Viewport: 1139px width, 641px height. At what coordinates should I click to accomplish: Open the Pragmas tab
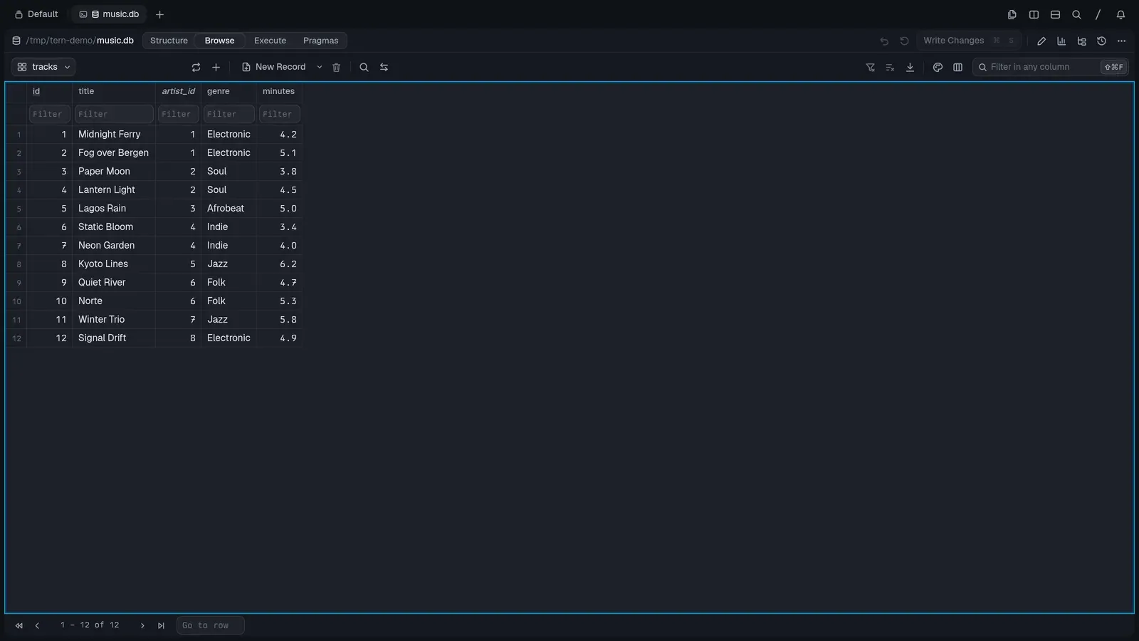pyautogui.click(x=320, y=41)
